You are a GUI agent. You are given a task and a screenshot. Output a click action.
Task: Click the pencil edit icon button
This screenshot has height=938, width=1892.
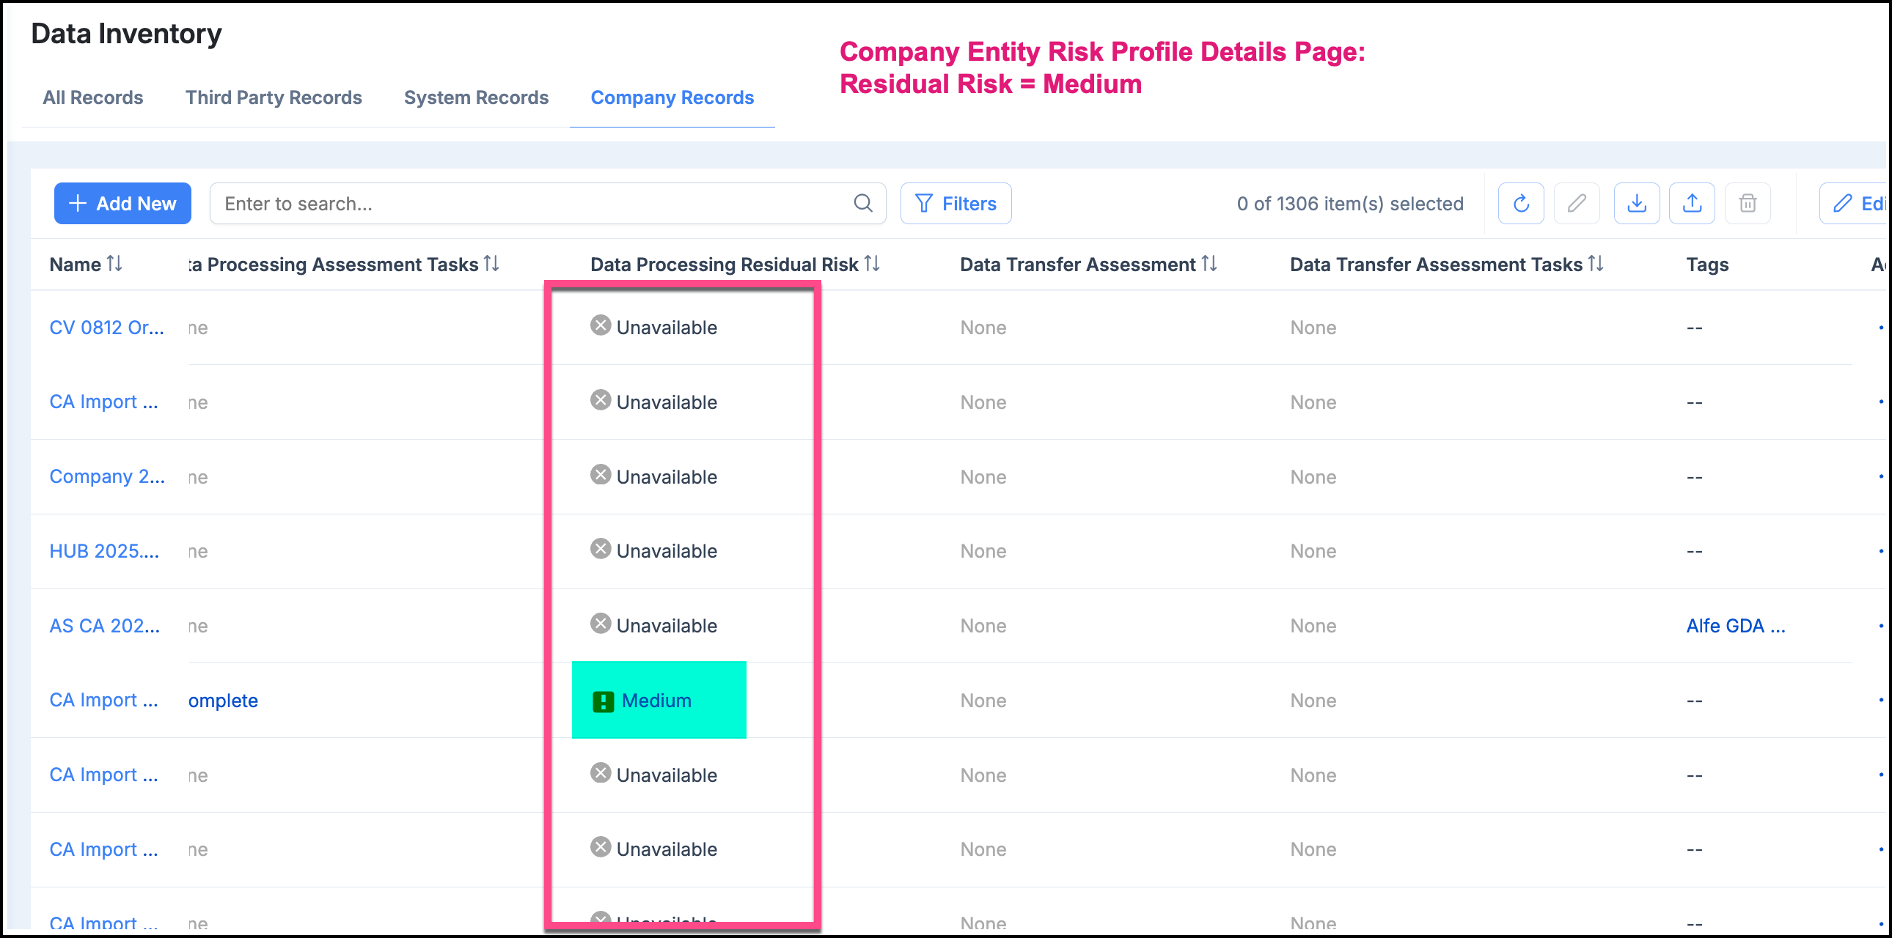pos(1576,203)
